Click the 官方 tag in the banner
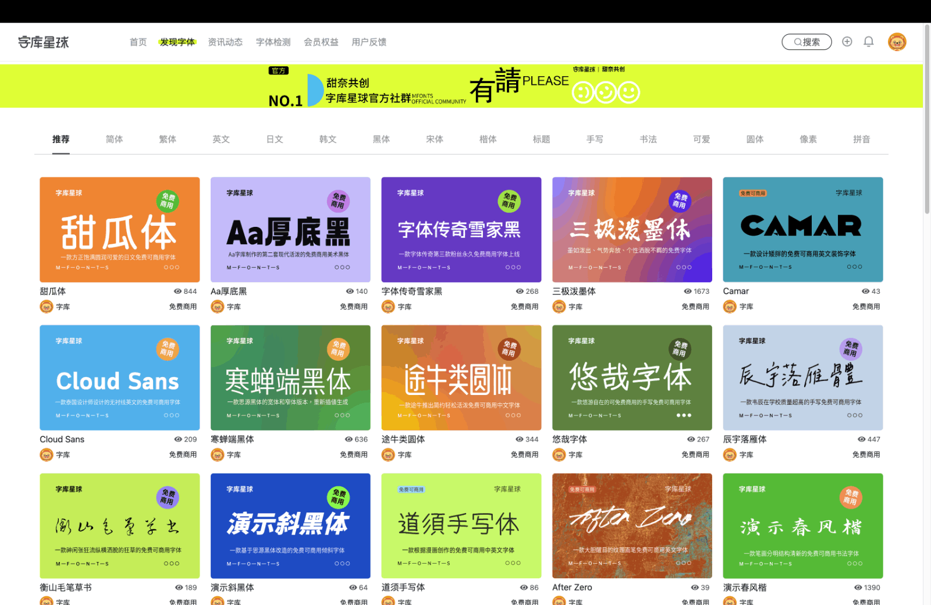The width and height of the screenshot is (931, 605). (278, 70)
